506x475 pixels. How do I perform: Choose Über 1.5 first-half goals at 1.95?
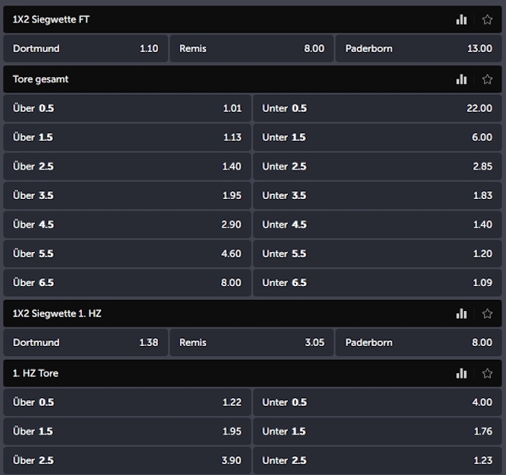point(127,431)
